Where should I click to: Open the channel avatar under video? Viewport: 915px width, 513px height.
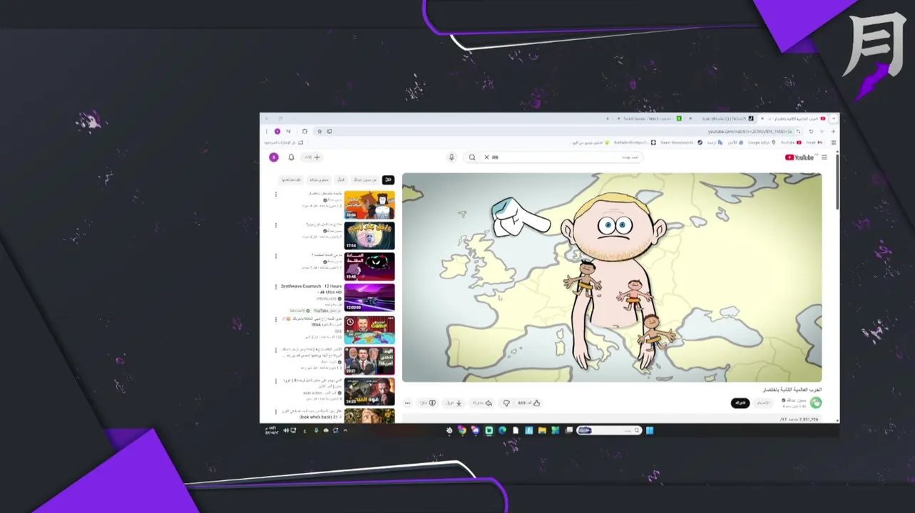click(817, 403)
